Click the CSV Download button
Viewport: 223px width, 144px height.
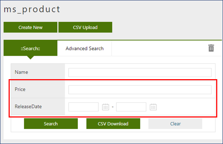113,124
